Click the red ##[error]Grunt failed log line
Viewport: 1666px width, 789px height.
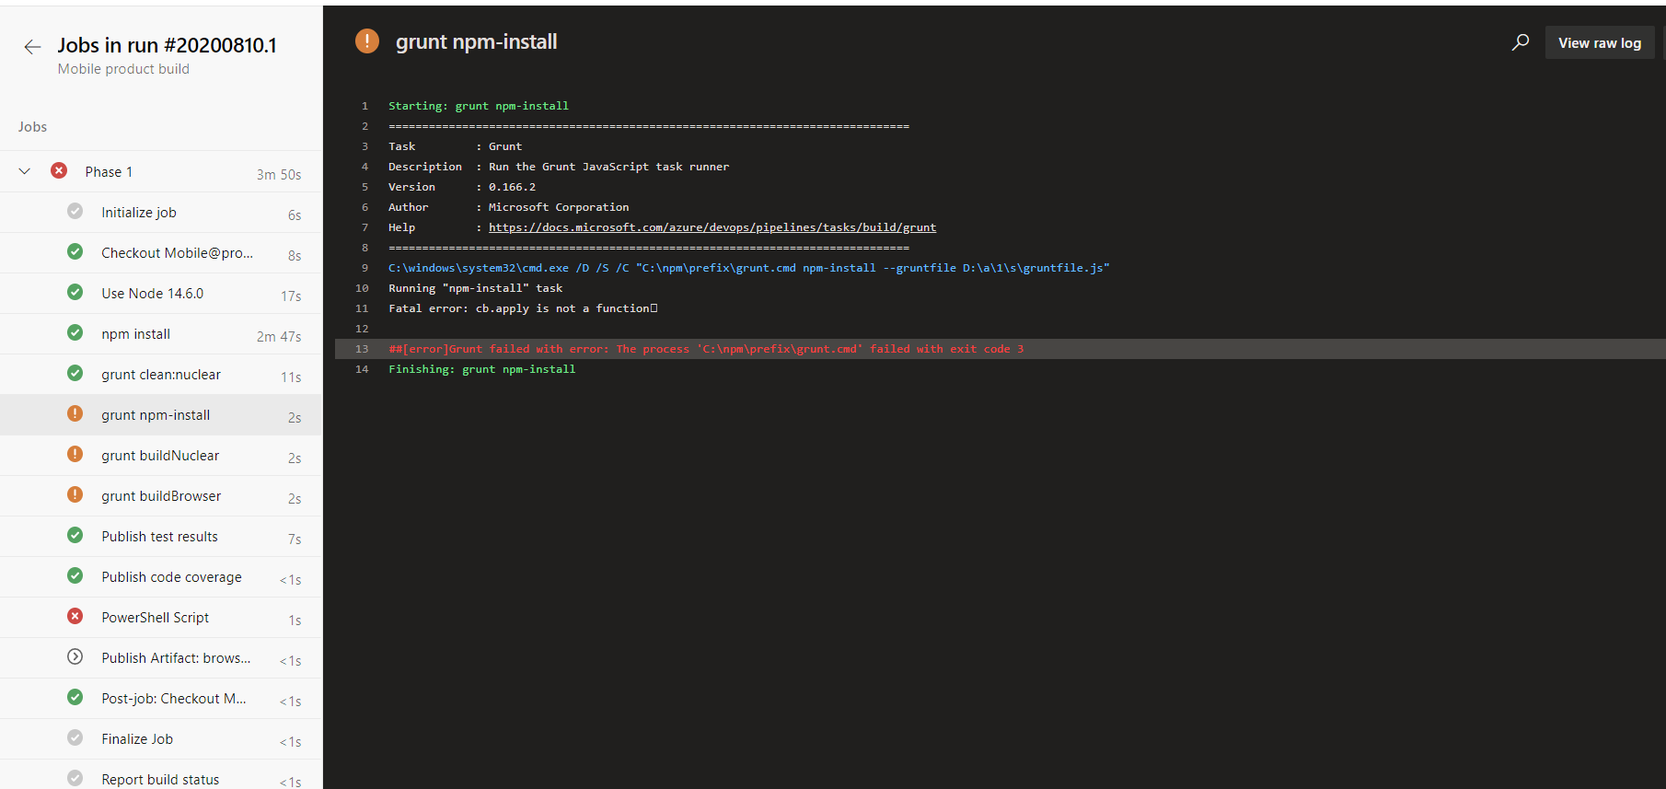(x=706, y=349)
